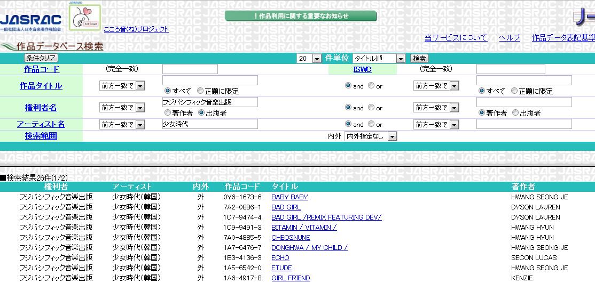The height and width of the screenshot is (283, 595).
Task: Focus the second 権利者名 text field
Action: pyautogui.click(x=524, y=102)
